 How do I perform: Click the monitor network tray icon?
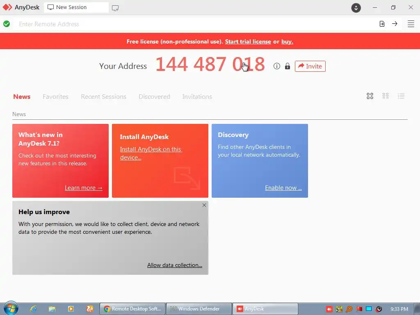pos(369,309)
